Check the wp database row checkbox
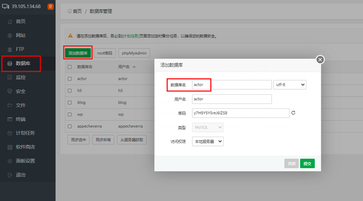This screenshot has width=363, height=201. [70, 114]
